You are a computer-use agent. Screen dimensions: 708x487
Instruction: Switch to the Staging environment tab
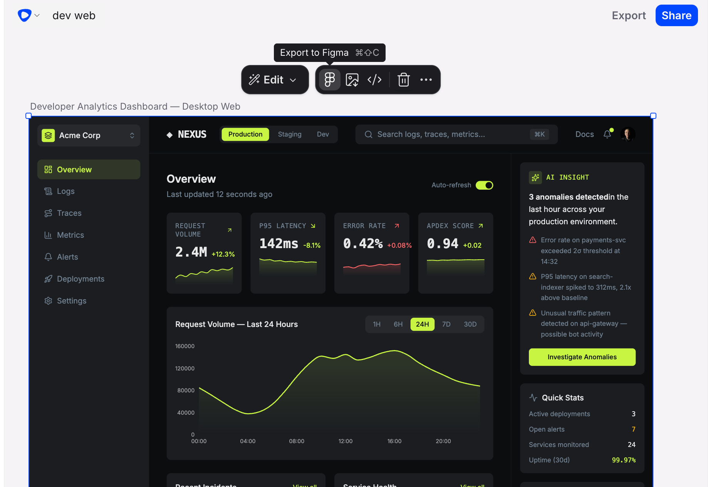tap(290, 134)
